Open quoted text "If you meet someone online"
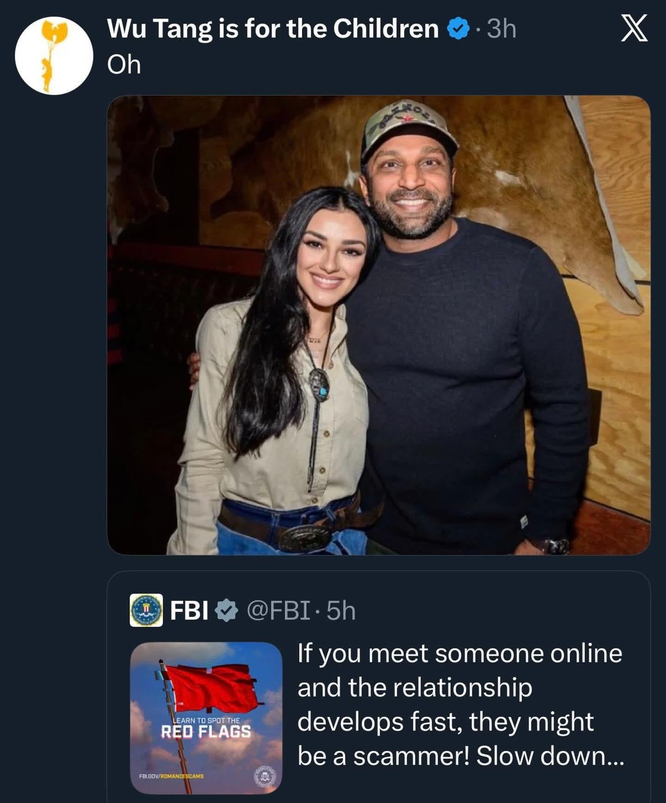666x803 pixels. click(x=460, y=654)
